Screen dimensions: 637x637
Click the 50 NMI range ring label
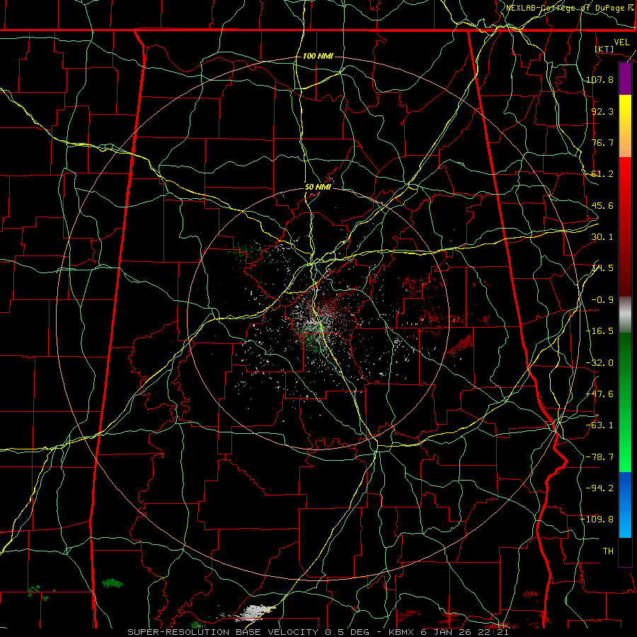tap(318, 187)
